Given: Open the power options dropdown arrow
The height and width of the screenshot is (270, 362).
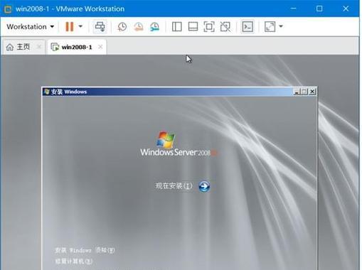Looking at the screenshot, I should coord(80,26).
